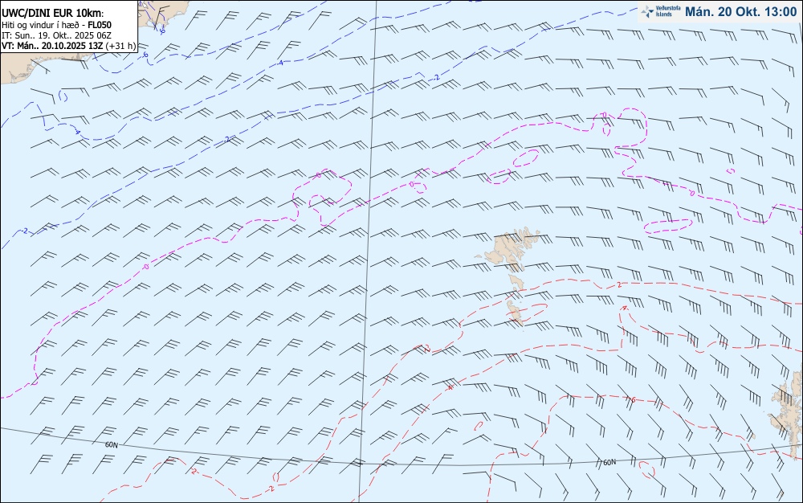The height and width of the screenshot is (503, 803).
Task: Click the "IT: Sun.. 19. Okt.. 2025 06Z" line
Action: 56,35
